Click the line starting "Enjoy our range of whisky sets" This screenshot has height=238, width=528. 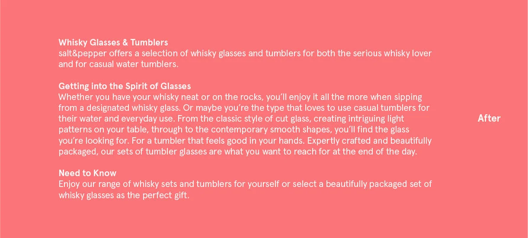click(x=245, y=184)
